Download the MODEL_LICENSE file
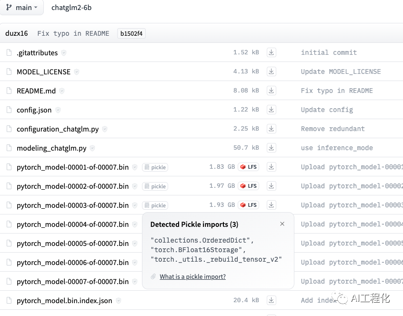Viewport: 403px width, 316px height. coord(271,71)
